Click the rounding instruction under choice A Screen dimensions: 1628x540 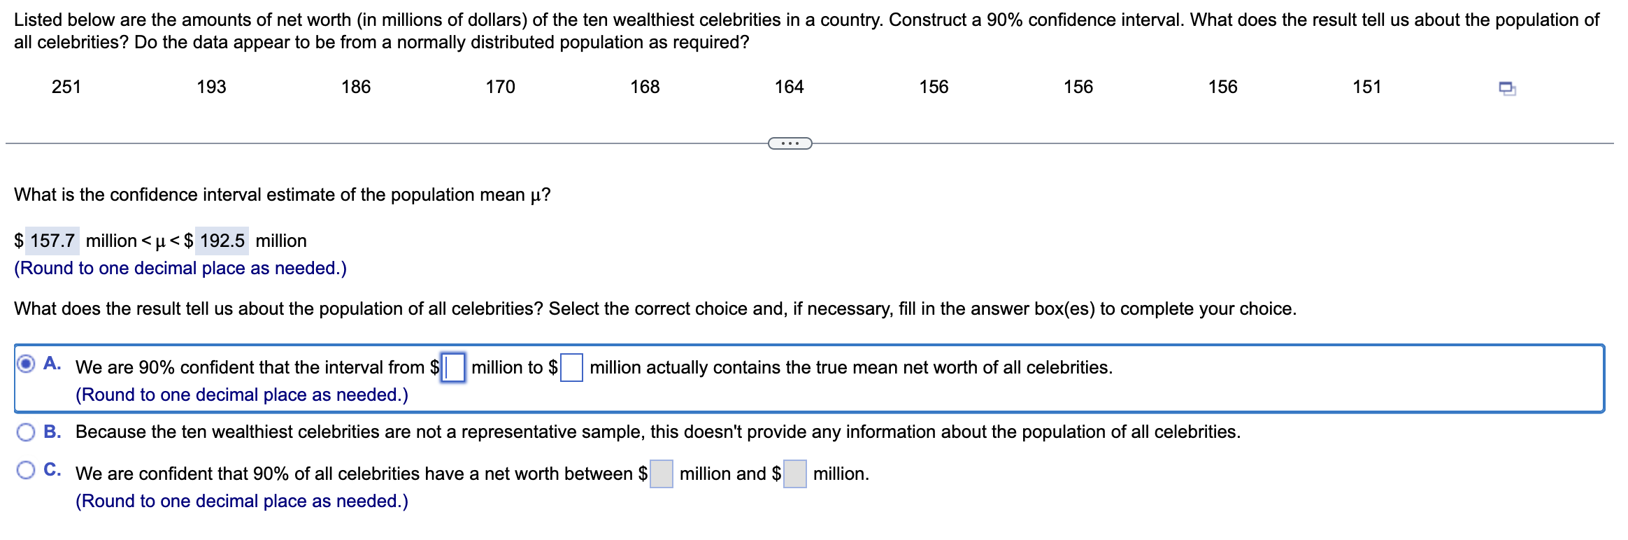pos(241,395)
